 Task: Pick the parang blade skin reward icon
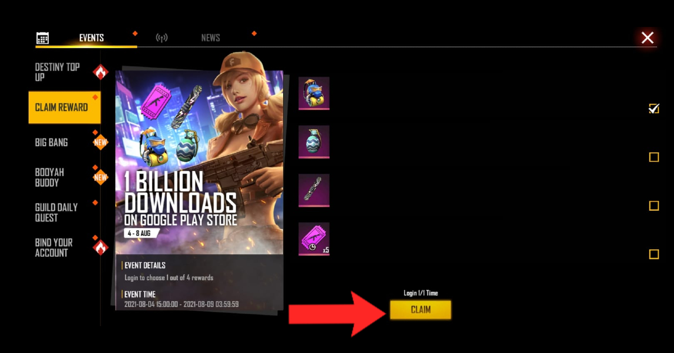(314, 191)
